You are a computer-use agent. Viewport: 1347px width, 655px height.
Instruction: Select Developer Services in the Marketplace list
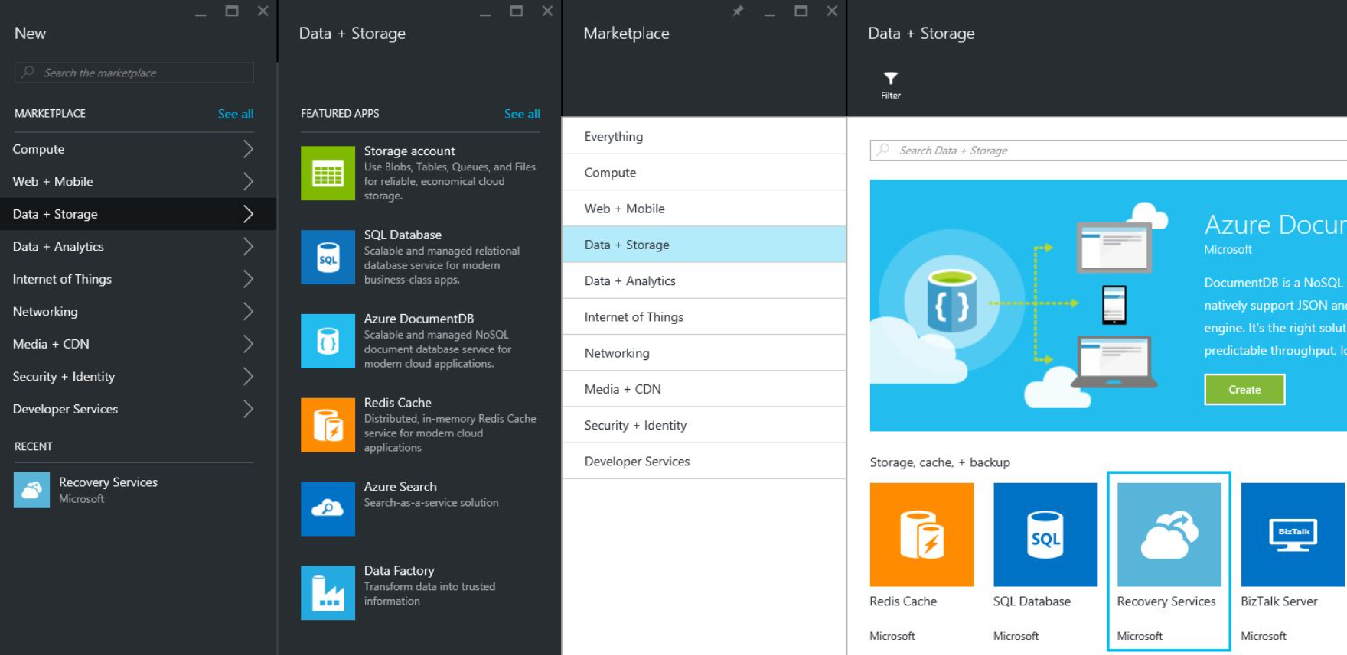704,461
